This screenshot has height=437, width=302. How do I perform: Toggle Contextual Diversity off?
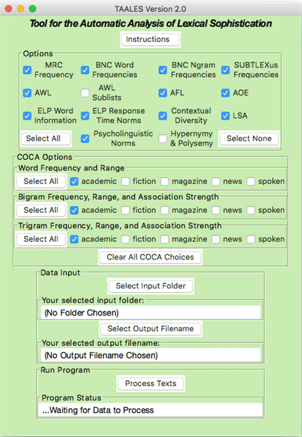163,116
